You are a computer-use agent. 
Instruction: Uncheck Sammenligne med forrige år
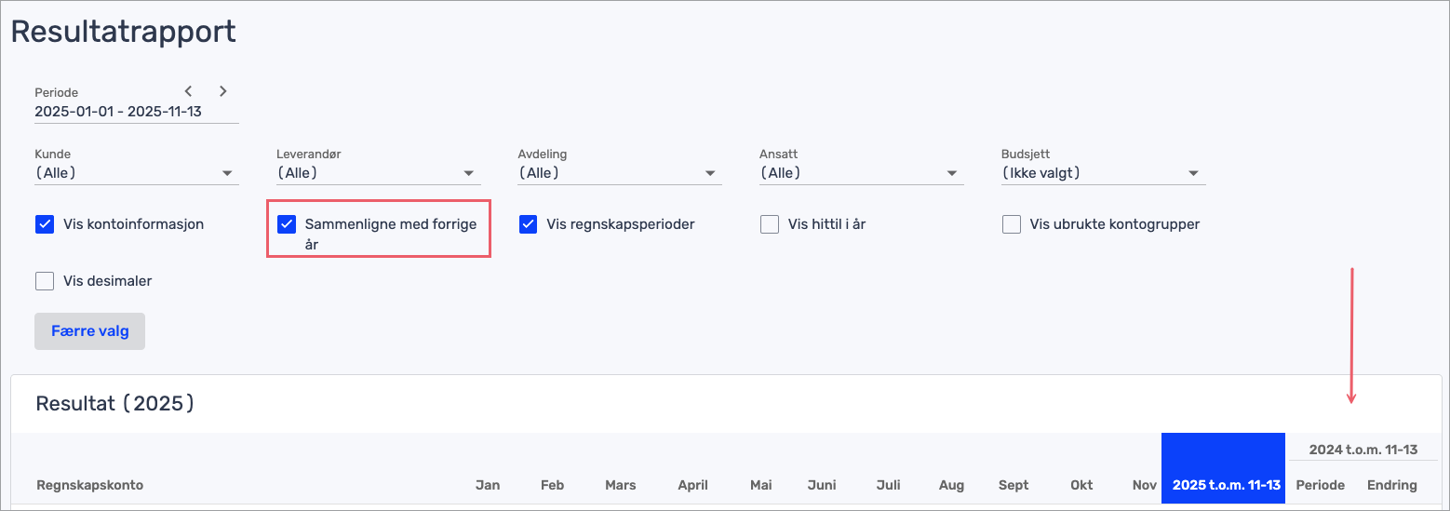(x=287, y=224)
